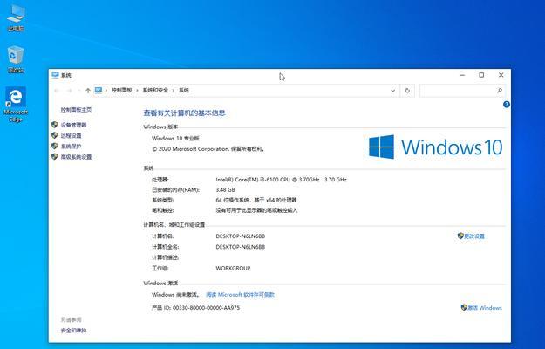Click the 激活 Windows link
Image resolution: width=545 pixels, height=349 pixels.
[x=485, y=308]
